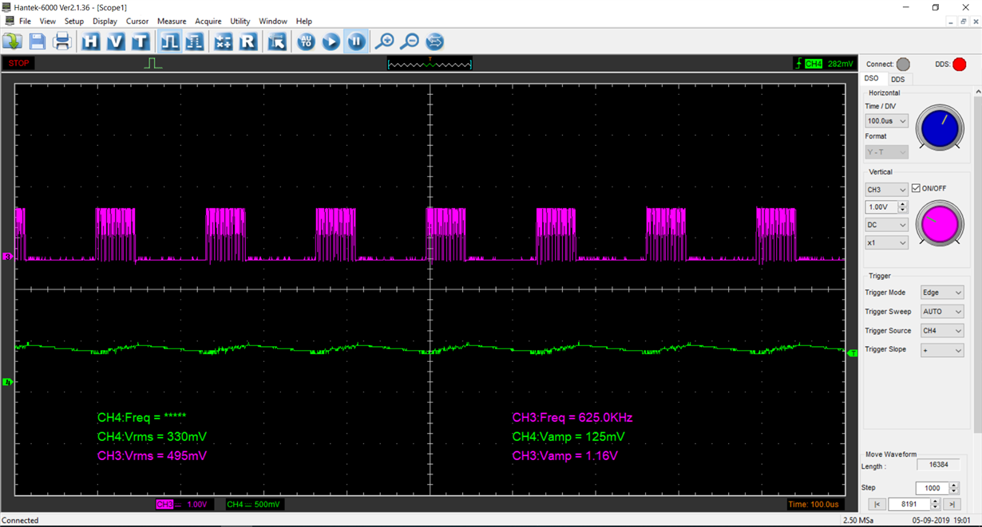The width and height of the screenshot is (982, 527).
Task: Open the vertical channel CH3 dropdown
Action: coord(887,190)
